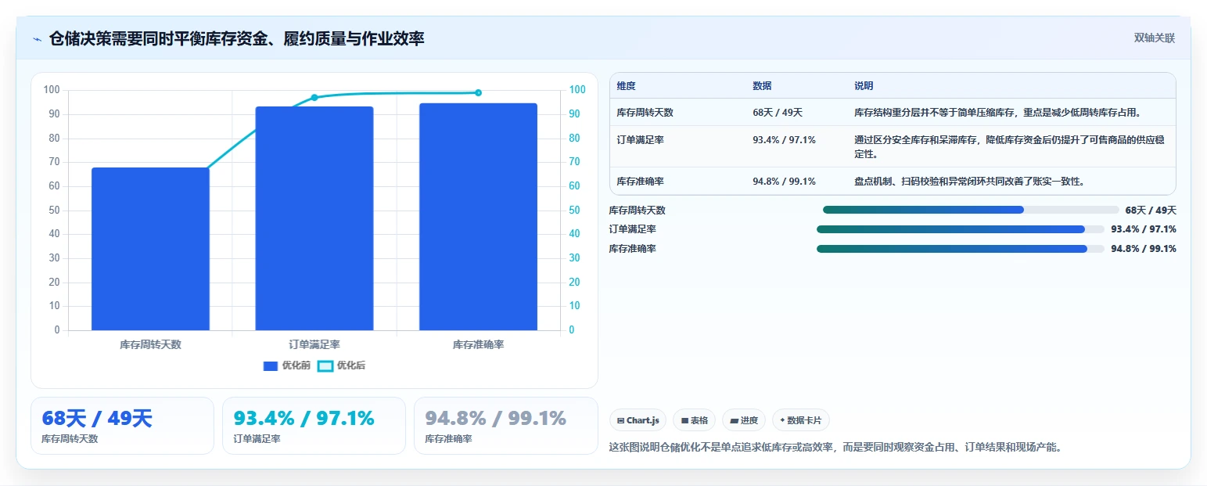The height and width of the screenshot is (486, 1207).
Task: Click the 数据卡片 tag diamond icon
Action: pos(782,420)
